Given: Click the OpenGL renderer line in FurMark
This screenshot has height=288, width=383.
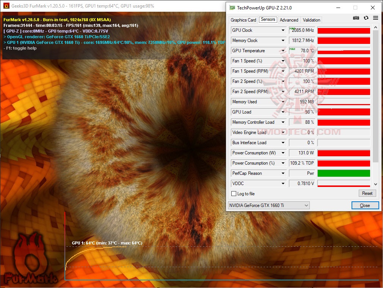Looking at the screenshot, I should [57, 37].
